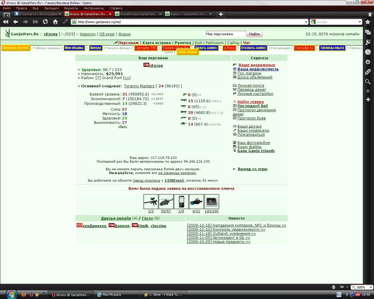Expand the Google search engine dropdown

coord(360,22)
